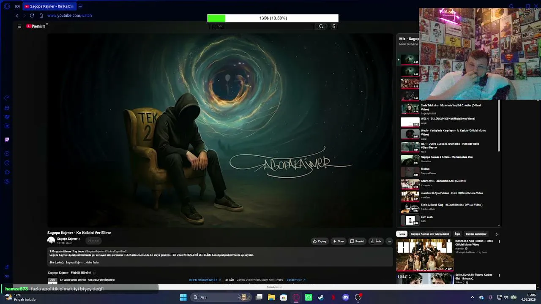The image size is (541, 304).
Task: Open File Explorer from taskbar
Action: point(271,297)
